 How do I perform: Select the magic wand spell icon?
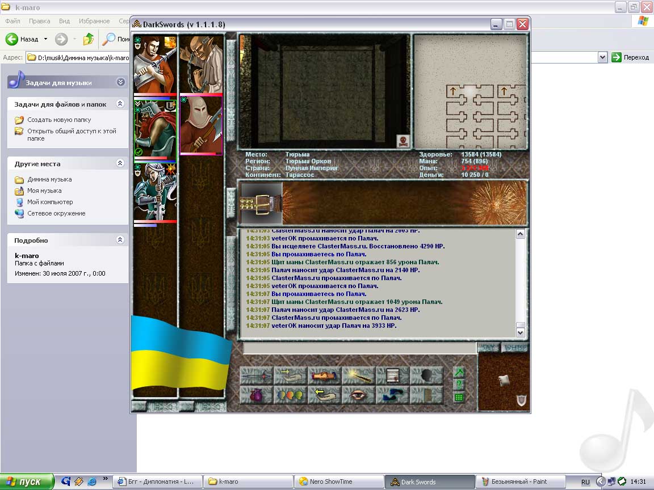[x=358, y=375]
